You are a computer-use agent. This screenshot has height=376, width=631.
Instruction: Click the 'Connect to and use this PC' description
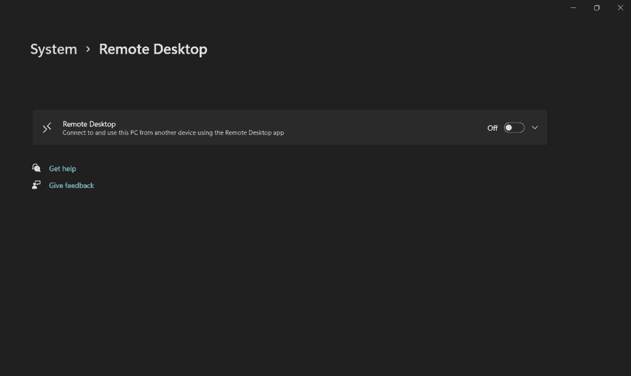coord(173,133)
